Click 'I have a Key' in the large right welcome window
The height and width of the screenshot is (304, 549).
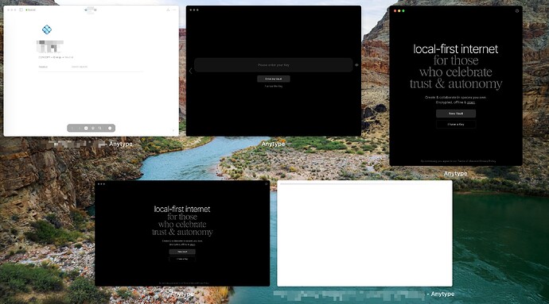click(x=456, y=125)
